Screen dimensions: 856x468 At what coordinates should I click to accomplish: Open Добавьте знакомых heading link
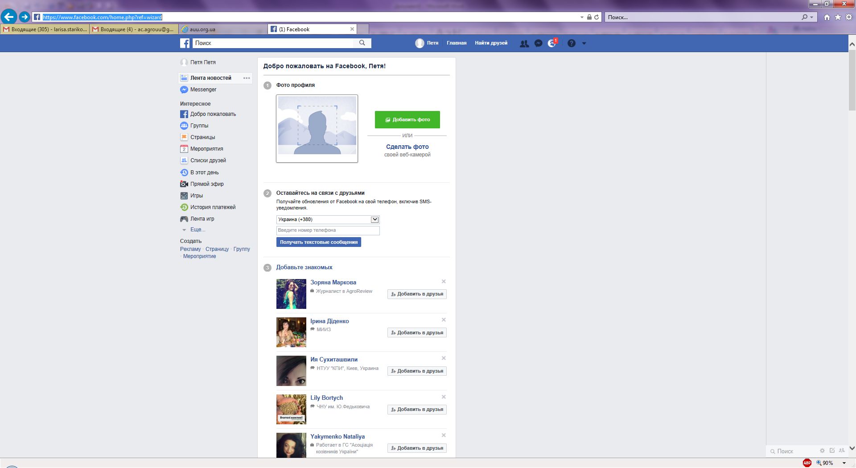304,267
